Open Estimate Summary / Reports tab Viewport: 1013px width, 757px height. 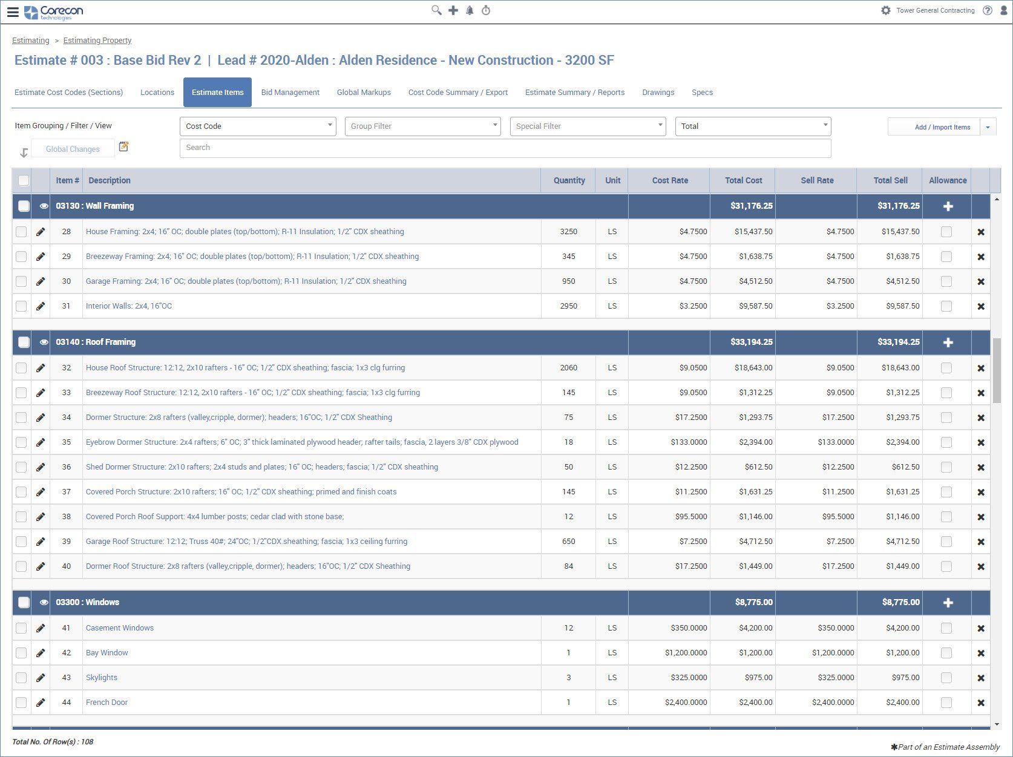[575, 93]
